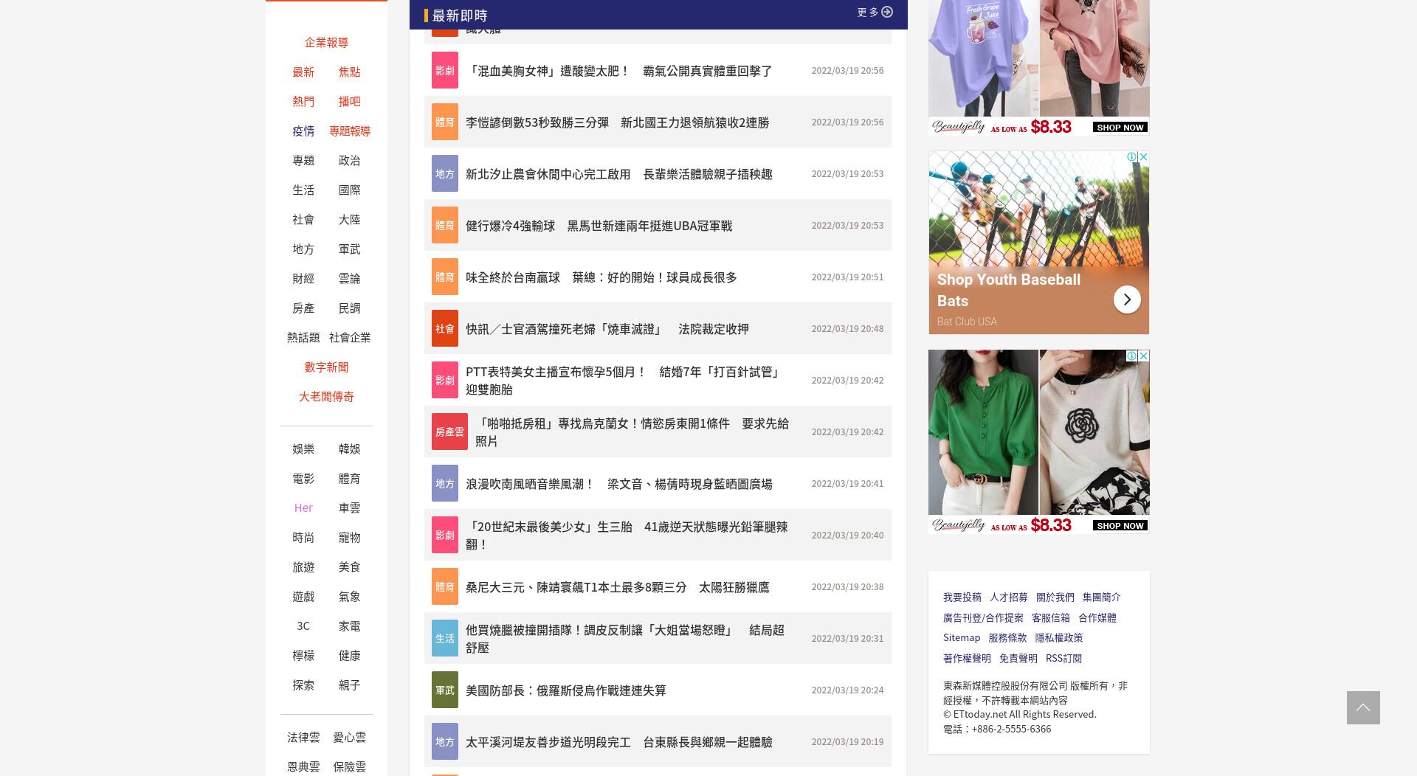Open 社會企業 in sidebar
The height and width of the screenshot is (776, 1417).
350,337
